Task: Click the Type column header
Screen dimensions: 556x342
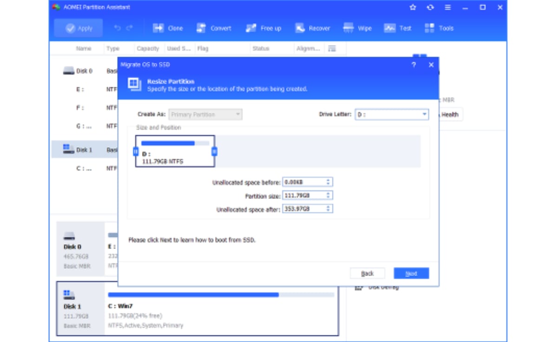Action: coord(113,48)
